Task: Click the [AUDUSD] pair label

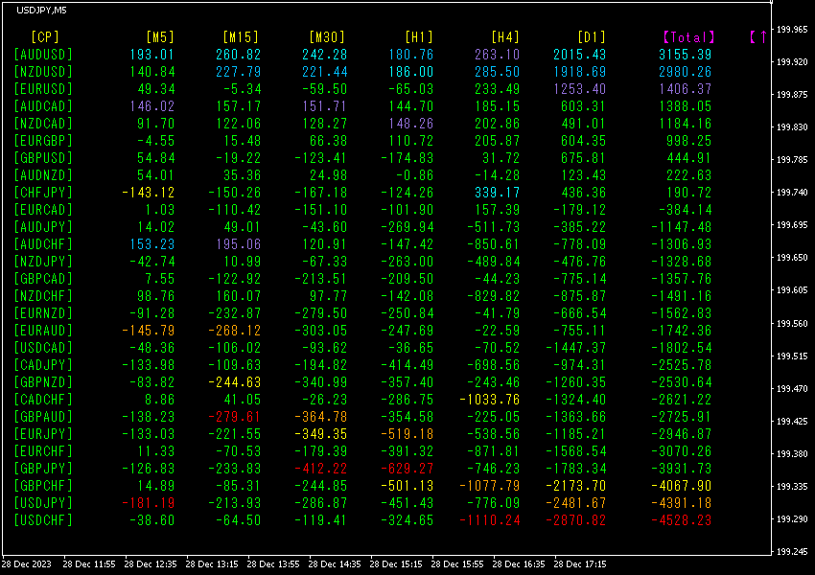Action: click(43, 55)
